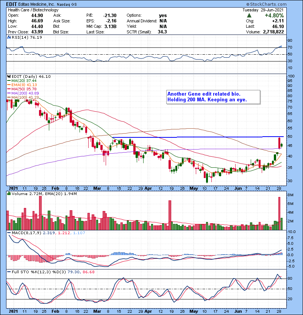This screenshot has width=303, height=315.
Task: Click the candlestick icon beside EDIT (Daily)
Action: point(9,76)
